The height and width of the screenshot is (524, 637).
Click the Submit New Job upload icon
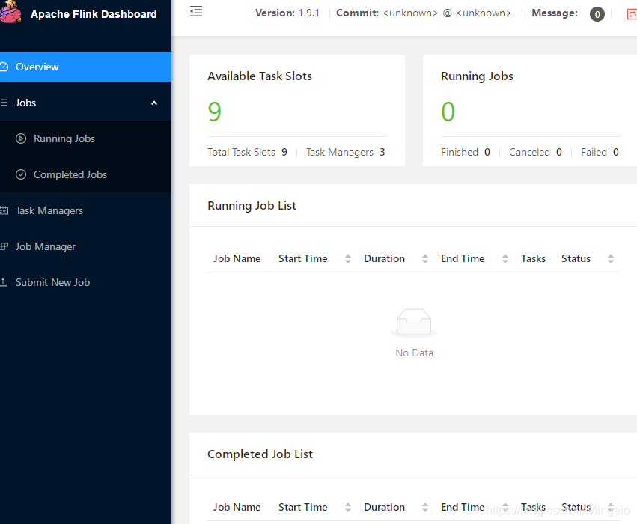[x=4, y=282]
